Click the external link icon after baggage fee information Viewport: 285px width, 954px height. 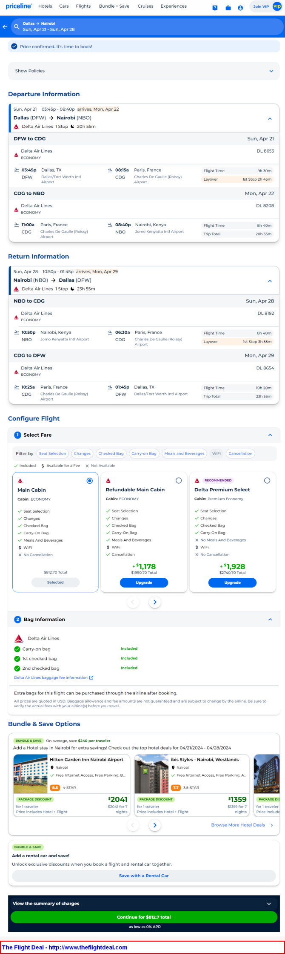pyautogui.click(x=91, y=677)
